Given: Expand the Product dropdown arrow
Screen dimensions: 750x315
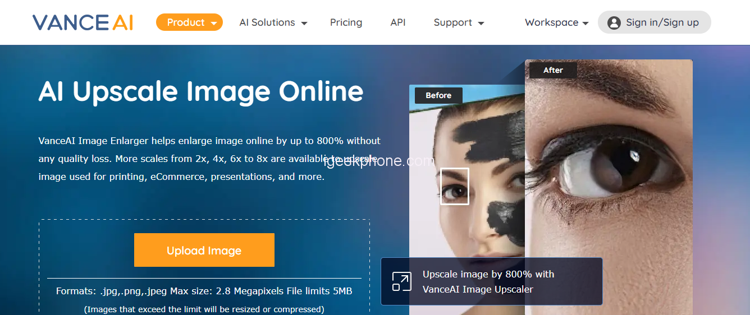Looking at the screenshot, I should pyautogui.click(x=214, y=24).
